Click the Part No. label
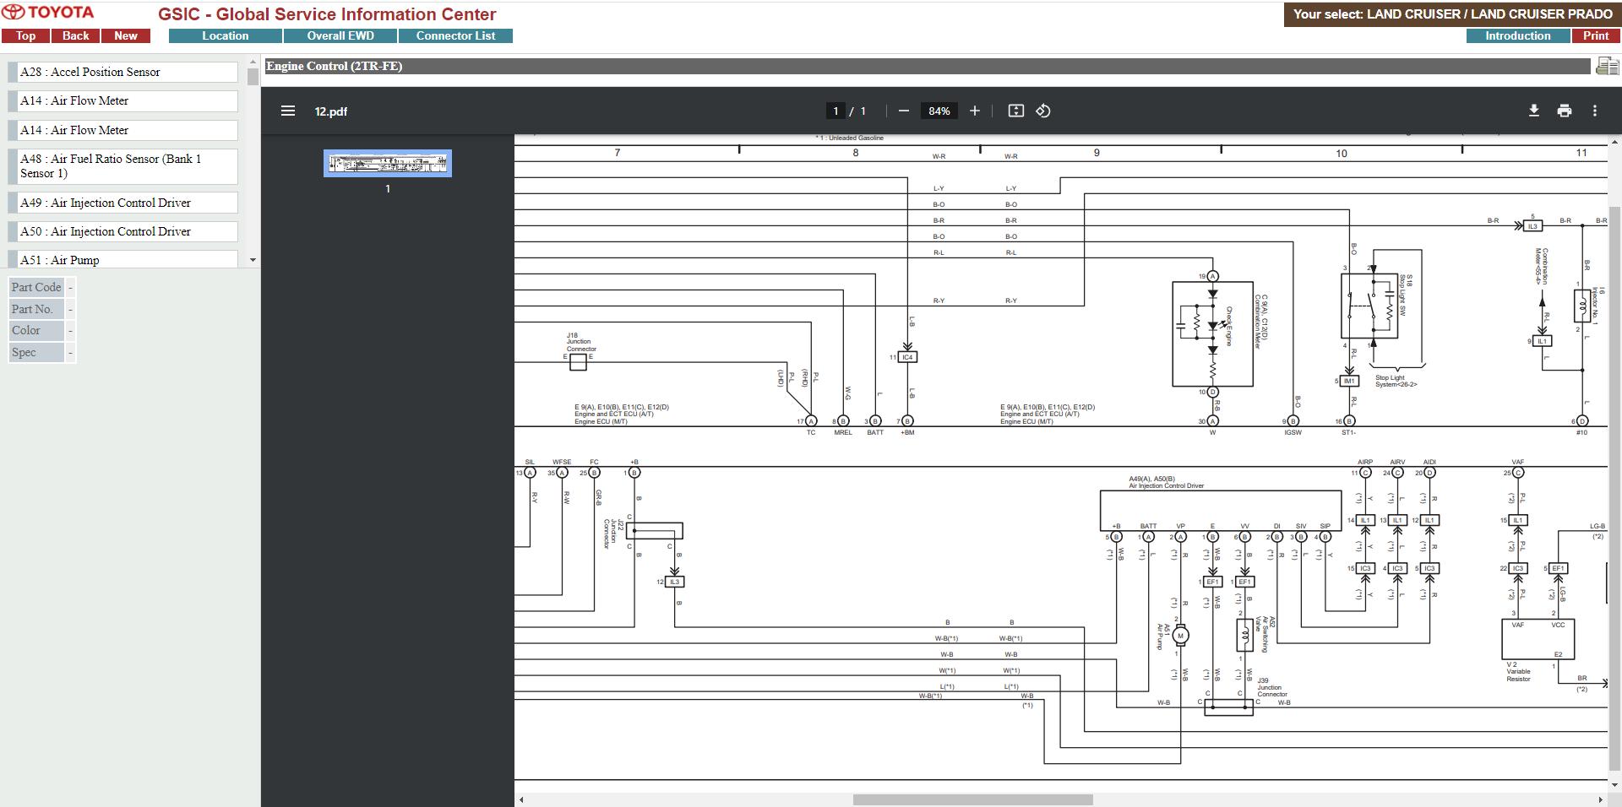Screen dimensions: 1622x807 (36, 309)
